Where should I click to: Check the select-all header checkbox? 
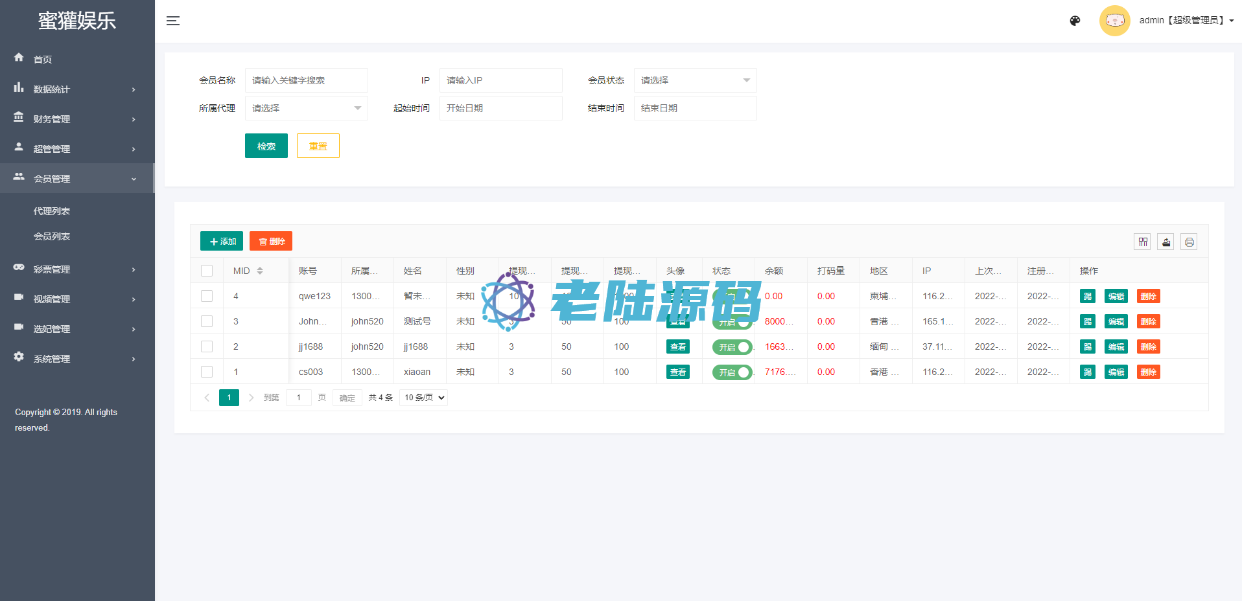pos(207,271)
